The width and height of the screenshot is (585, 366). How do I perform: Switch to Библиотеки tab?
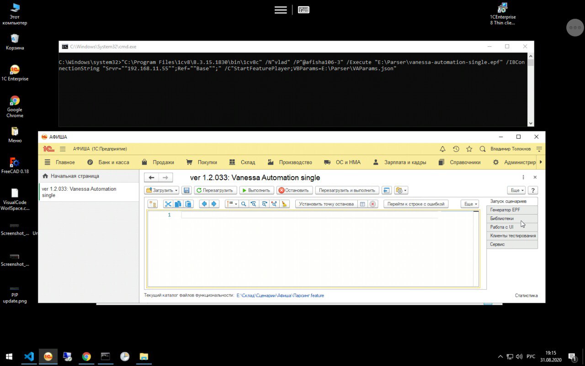point(512,219)
